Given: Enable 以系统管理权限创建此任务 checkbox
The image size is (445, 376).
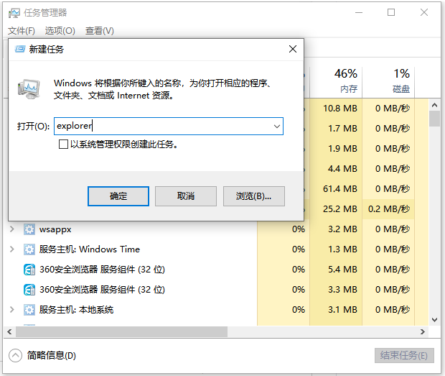Looking at the screenshot, I should [x=64, y=145].
